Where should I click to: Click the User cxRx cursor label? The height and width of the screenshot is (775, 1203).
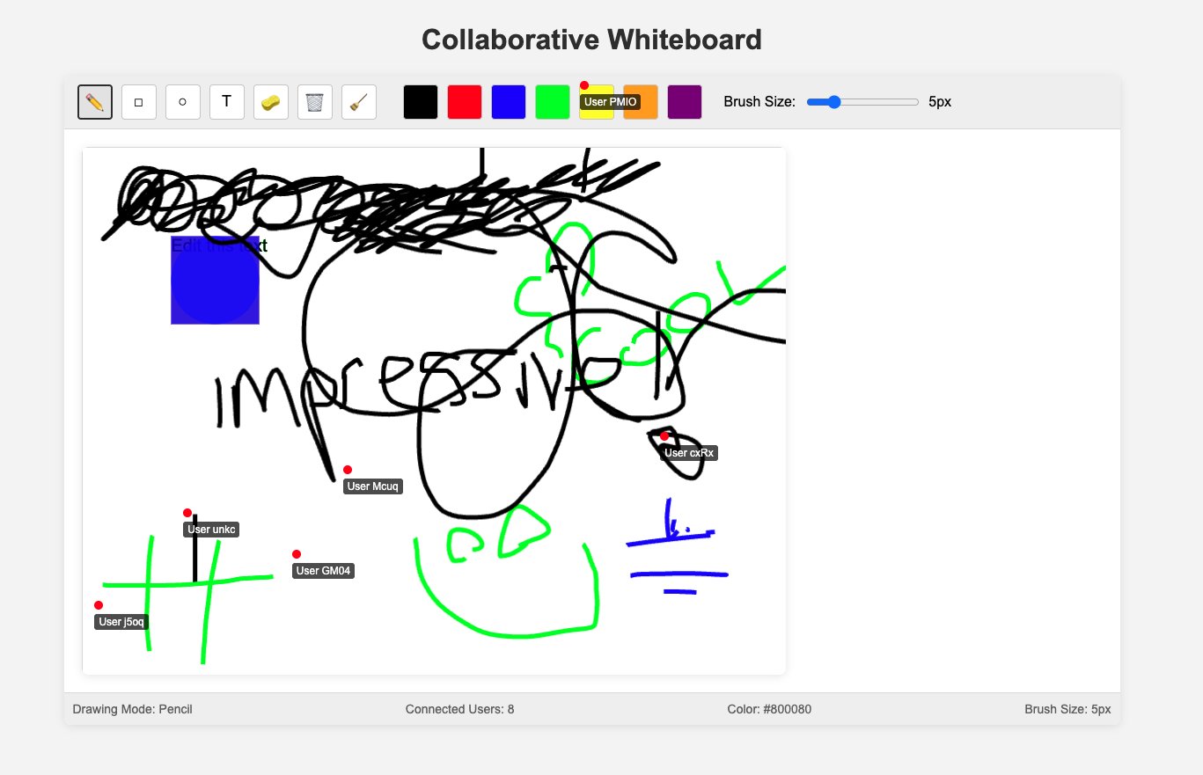pos(689,453)
